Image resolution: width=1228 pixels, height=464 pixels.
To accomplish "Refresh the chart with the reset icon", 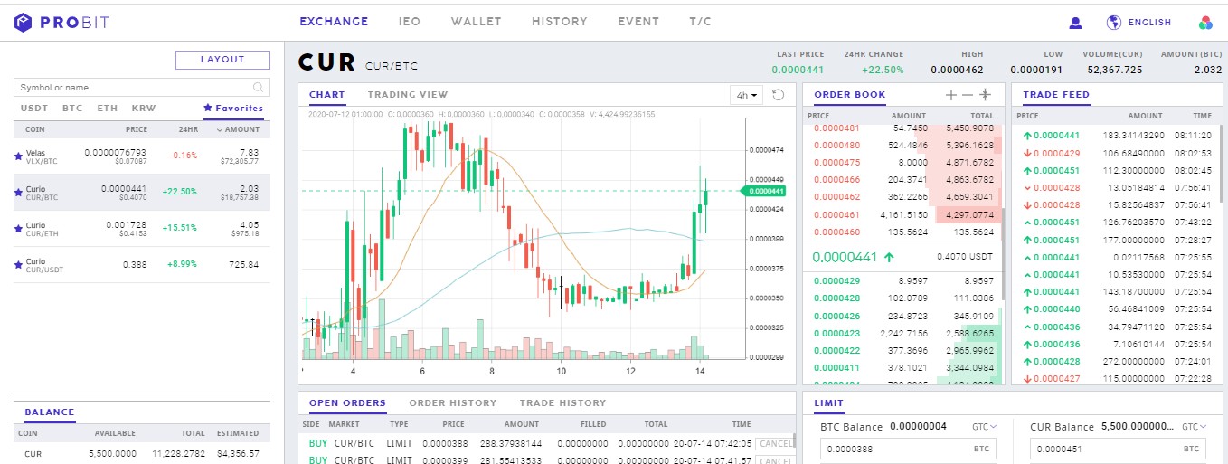I will pos(778,94).
